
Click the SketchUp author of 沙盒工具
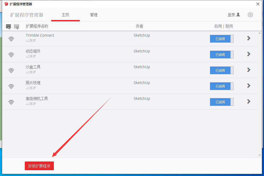[142, 67]
